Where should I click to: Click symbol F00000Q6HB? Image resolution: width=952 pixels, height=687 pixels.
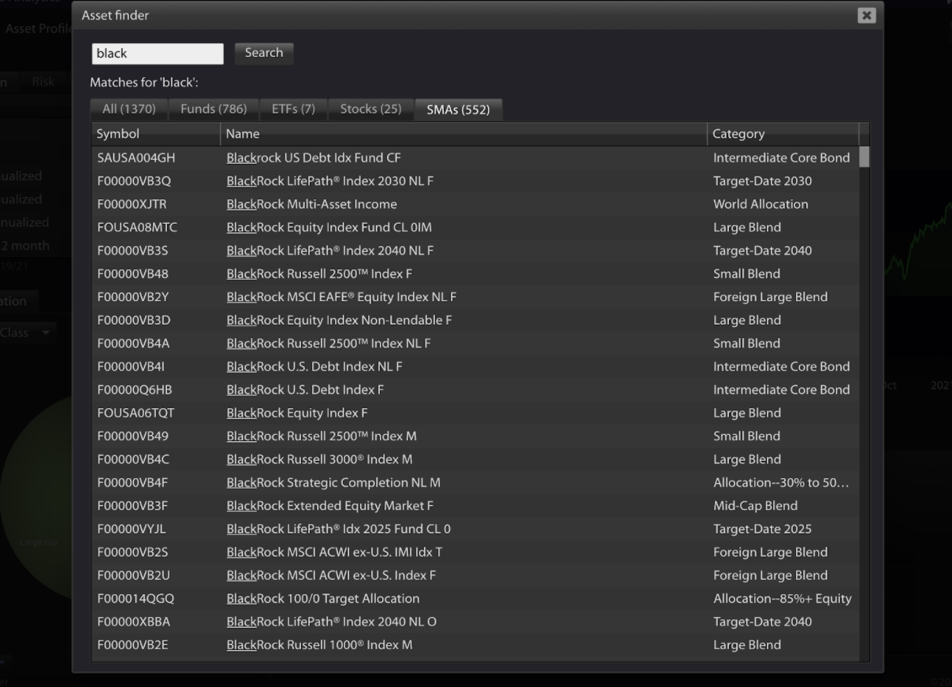[x=135, y=390]
